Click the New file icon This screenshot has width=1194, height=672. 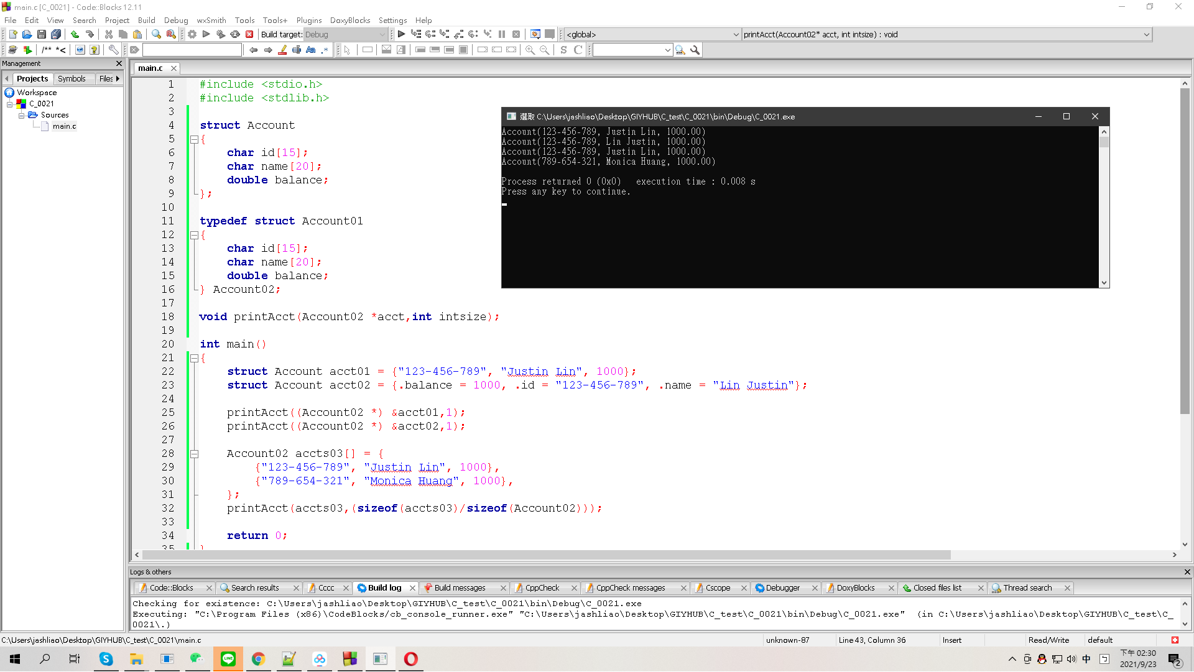12,34
